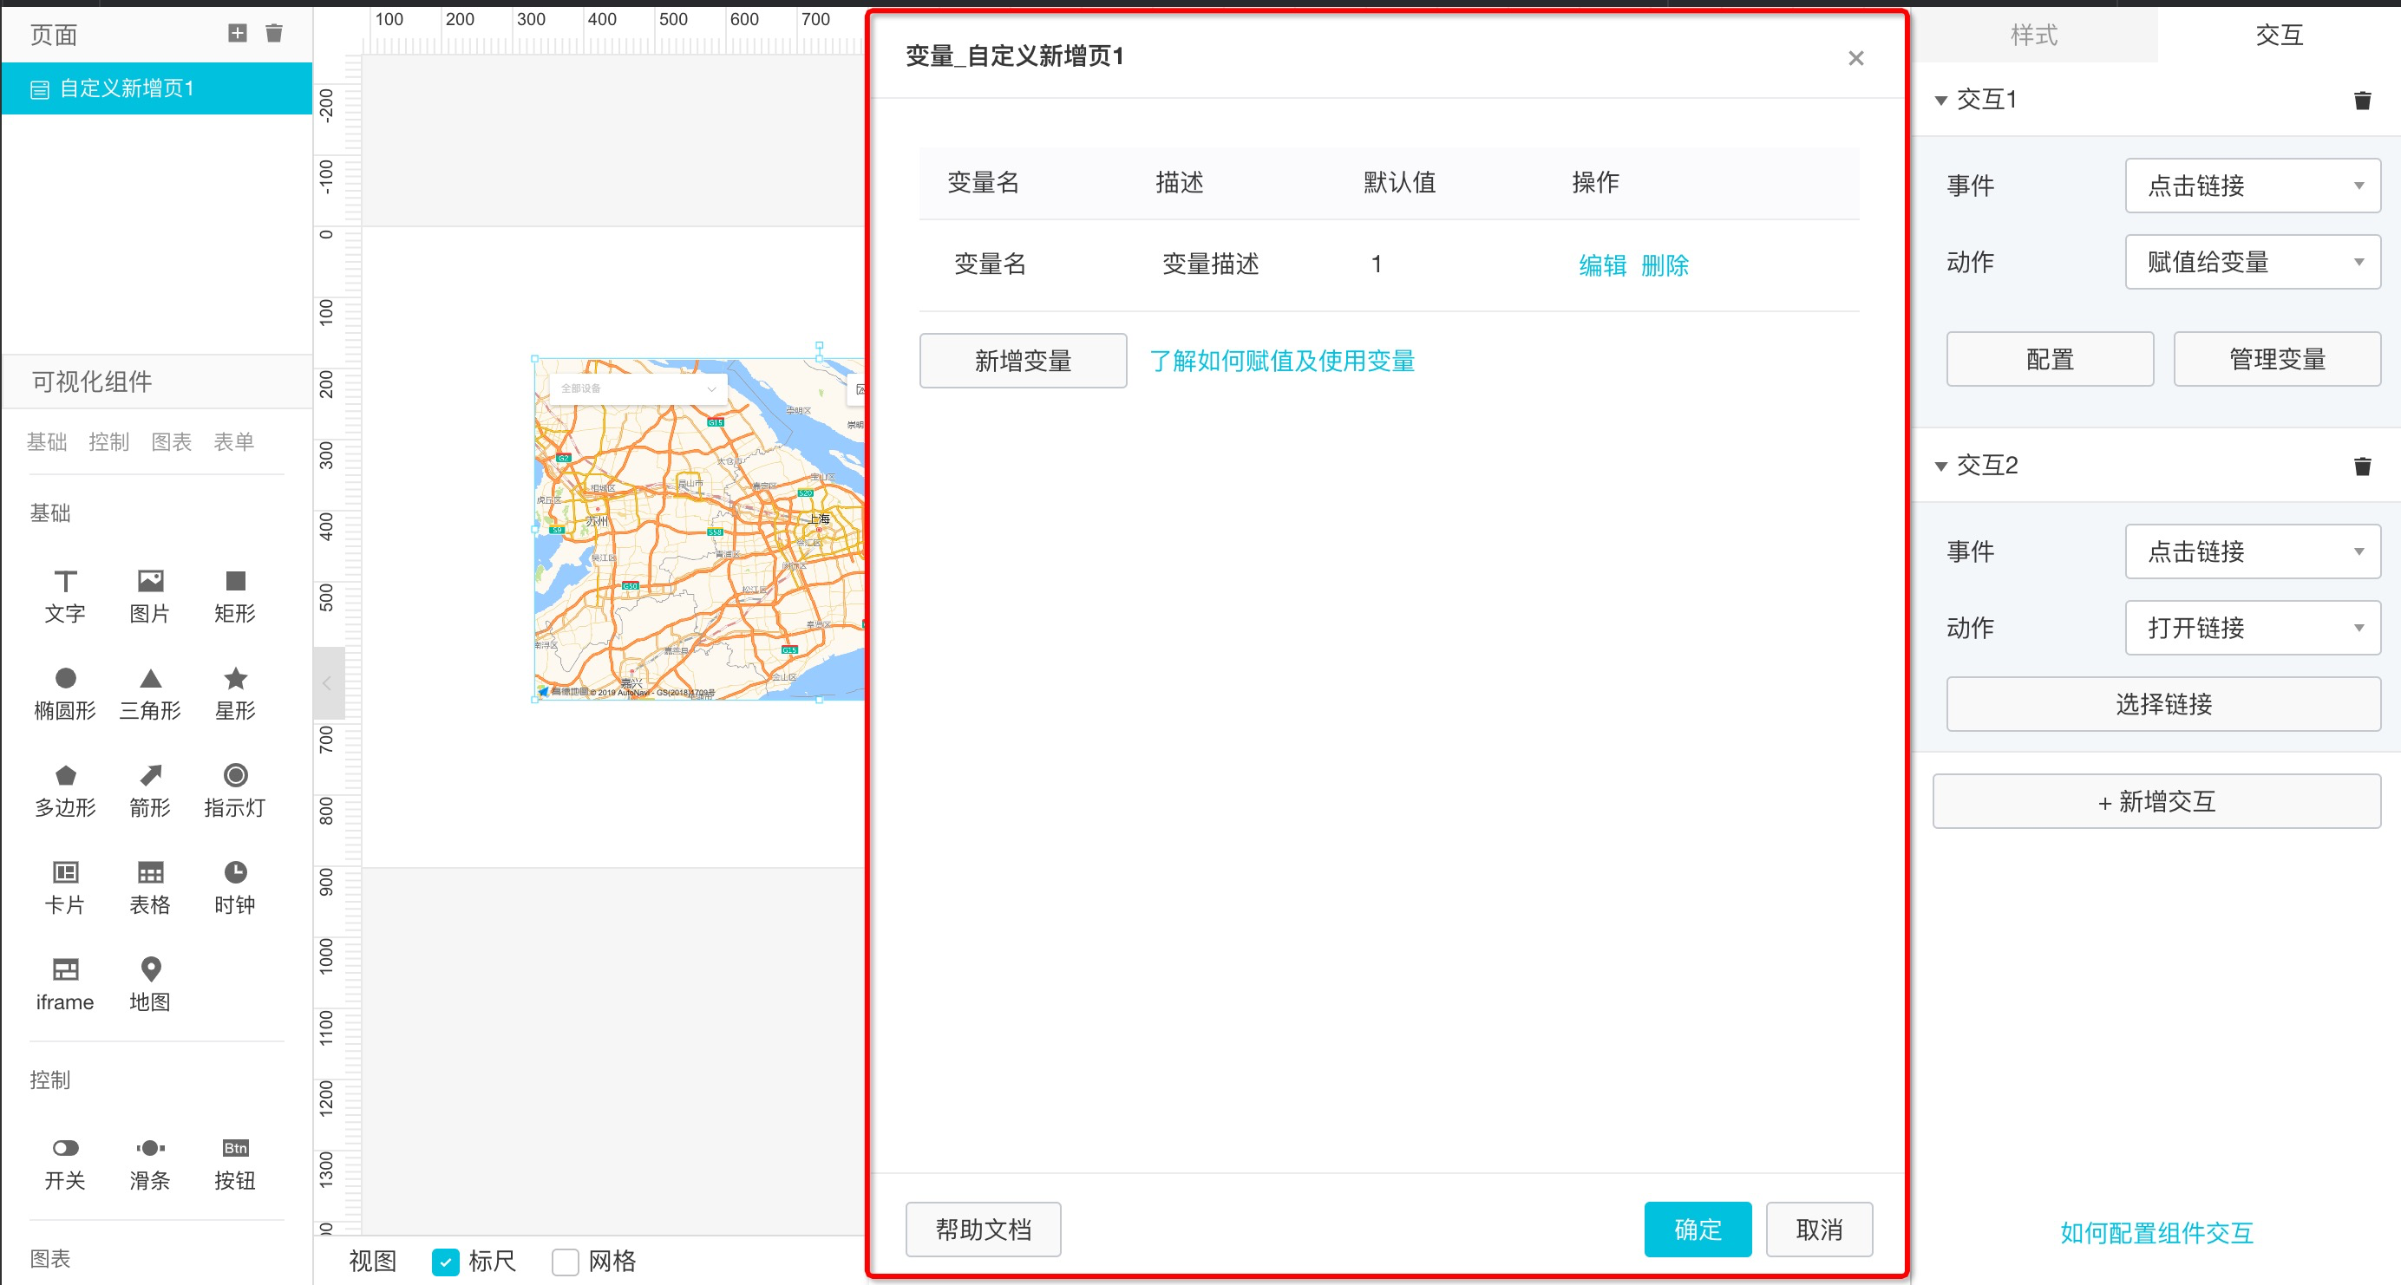This screenshot has width=2401, height=1285.
Task: Select the map thumbnail on the canvas
Action: pos(699,528)
